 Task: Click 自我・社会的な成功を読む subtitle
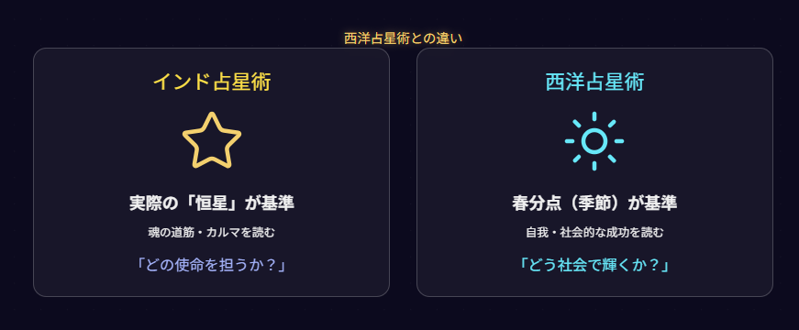[594, 233]
